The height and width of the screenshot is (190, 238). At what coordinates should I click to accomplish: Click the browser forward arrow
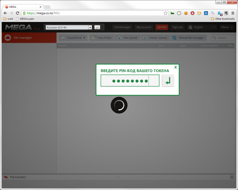(x=11, y=13)
